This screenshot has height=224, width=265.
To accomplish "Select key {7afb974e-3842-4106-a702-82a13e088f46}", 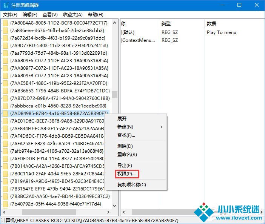I will tap(57, 151).
